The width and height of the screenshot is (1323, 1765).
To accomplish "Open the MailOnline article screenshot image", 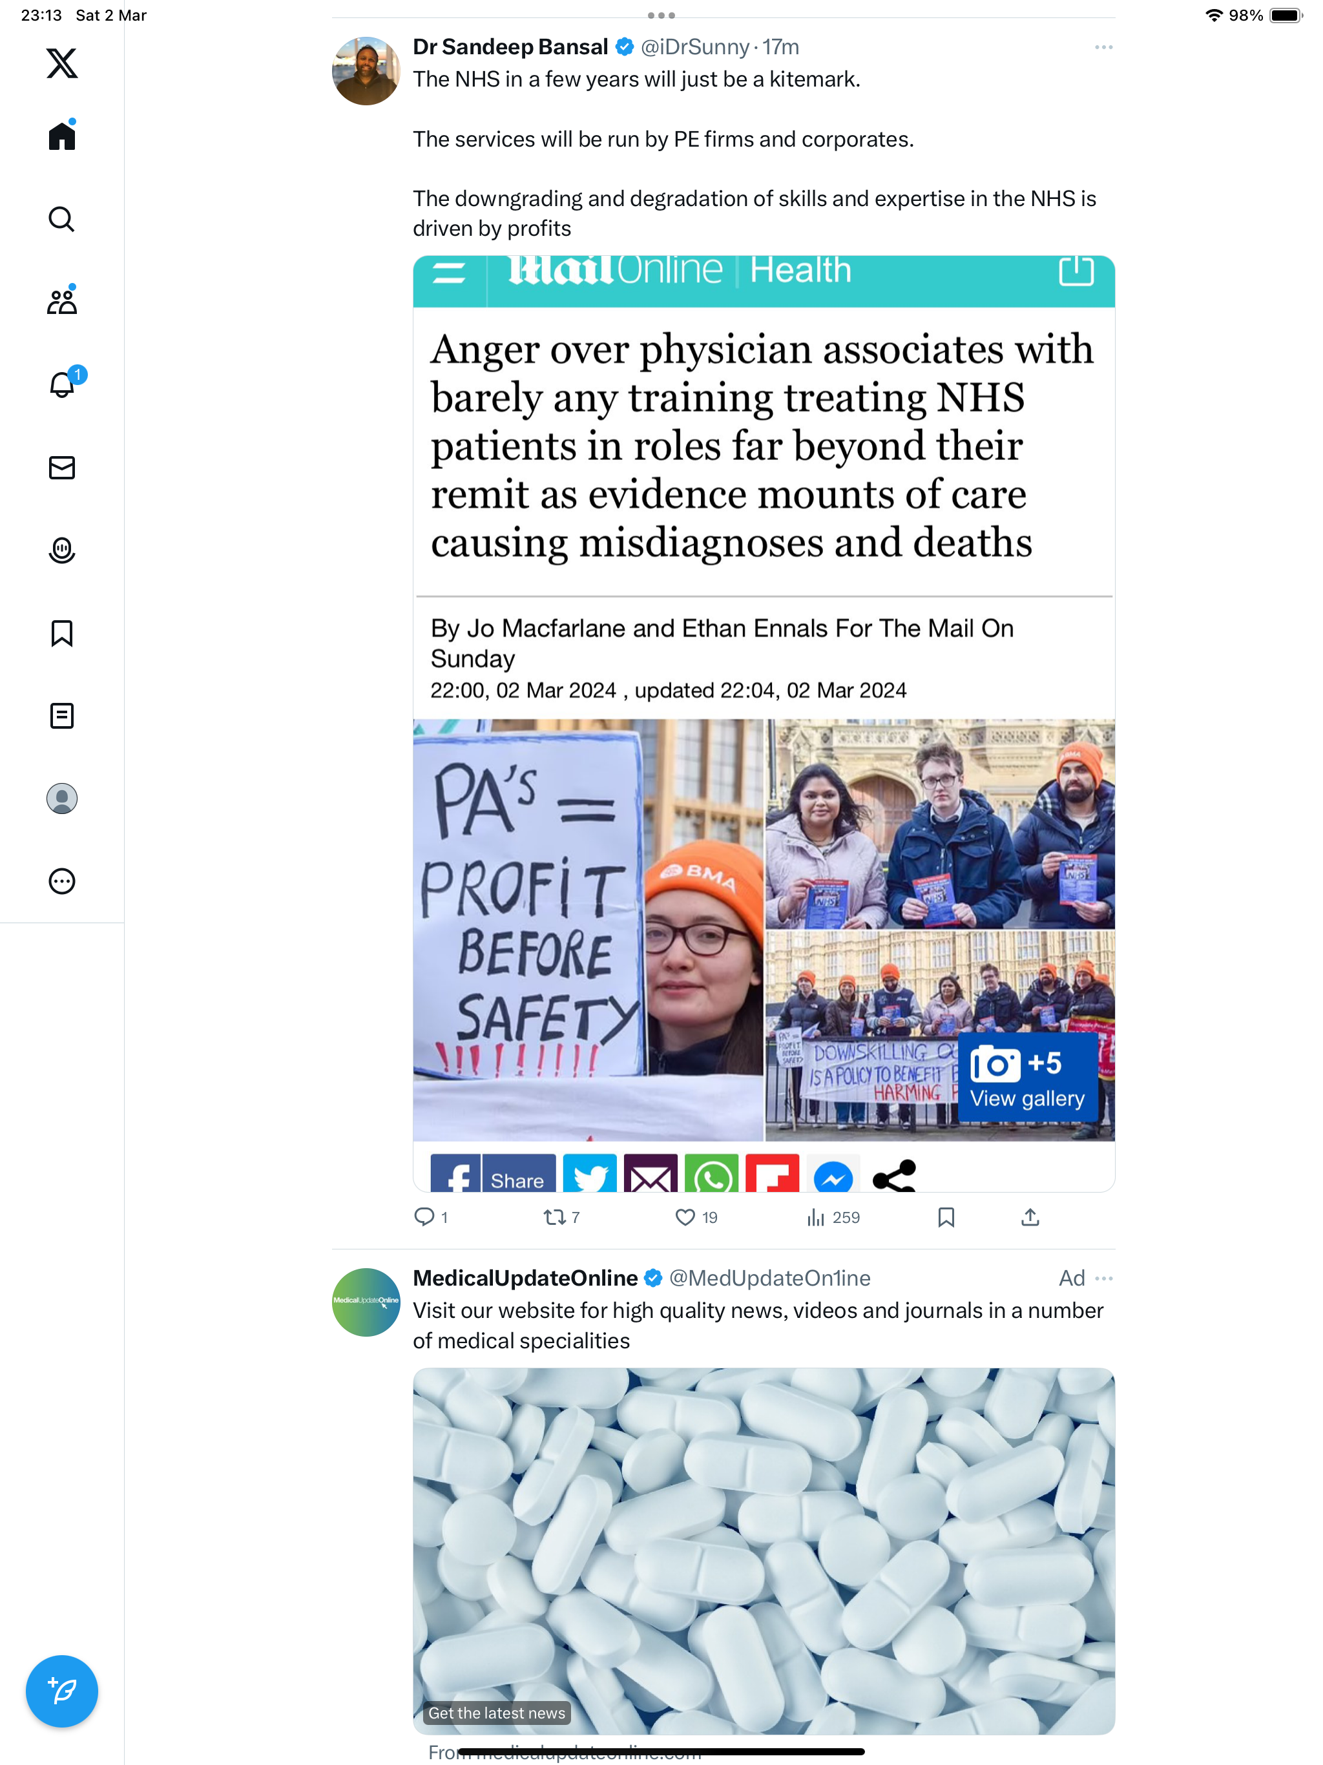I will 764,724.
